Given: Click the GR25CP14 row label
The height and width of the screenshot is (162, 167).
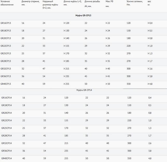Looking at the screenshot, I should tap(7, 128).
